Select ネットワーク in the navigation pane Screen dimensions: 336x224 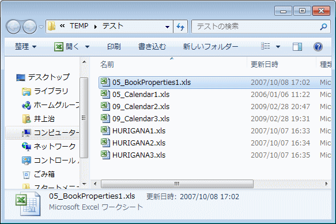[55, 147]
